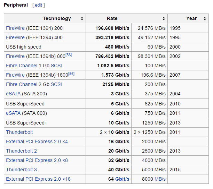The width and height of the screenshot is (213, 189).
Task: Follow the FireWire link in the 400 row
Action: (15, 37)
